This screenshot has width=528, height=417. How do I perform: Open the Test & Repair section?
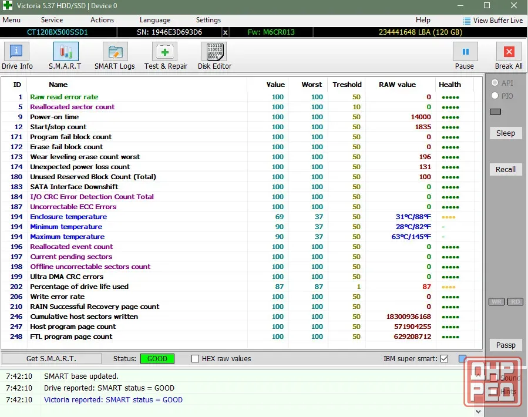166,56
